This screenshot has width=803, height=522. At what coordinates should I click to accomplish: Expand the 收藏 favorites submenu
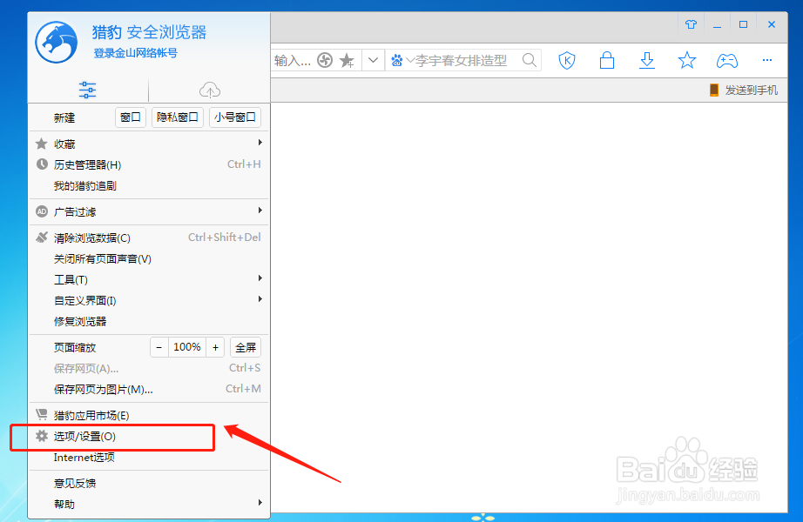[x=149, y=144]
